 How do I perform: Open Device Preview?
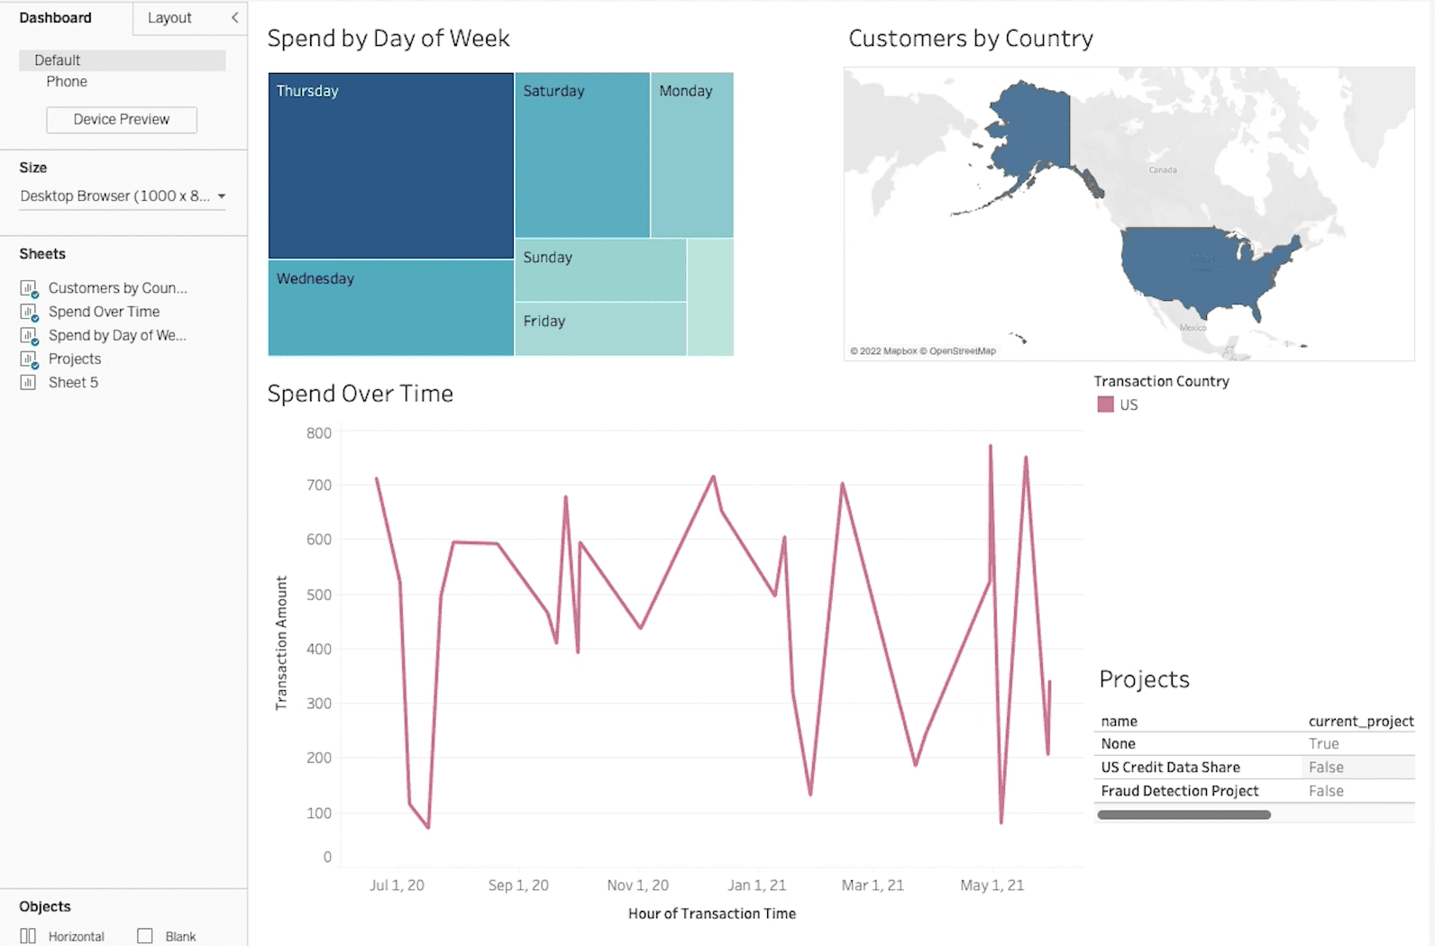122,119
